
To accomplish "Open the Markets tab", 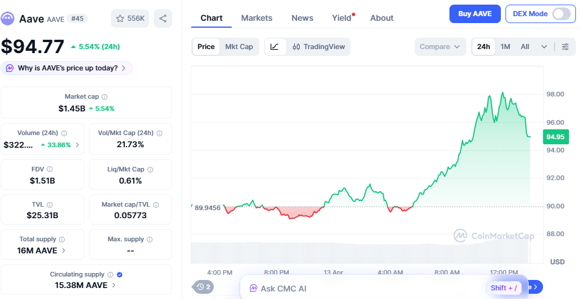I will point(256,18).
